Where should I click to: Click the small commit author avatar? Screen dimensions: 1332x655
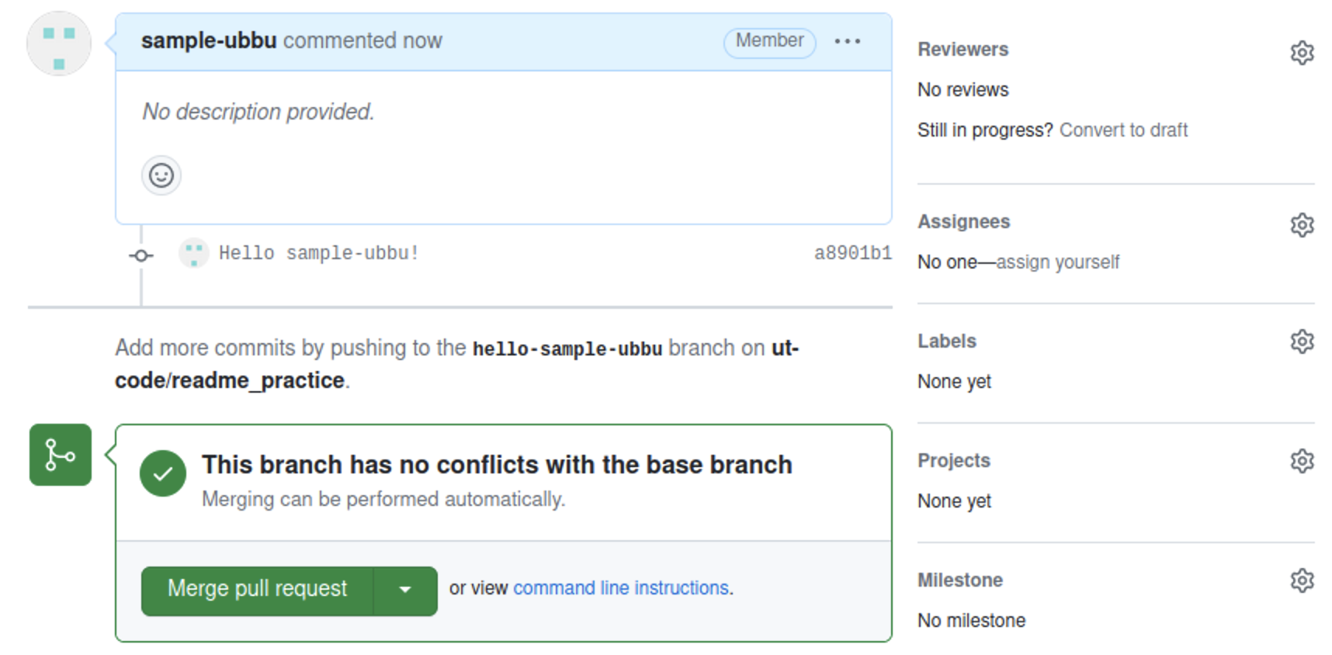(193, 253)
